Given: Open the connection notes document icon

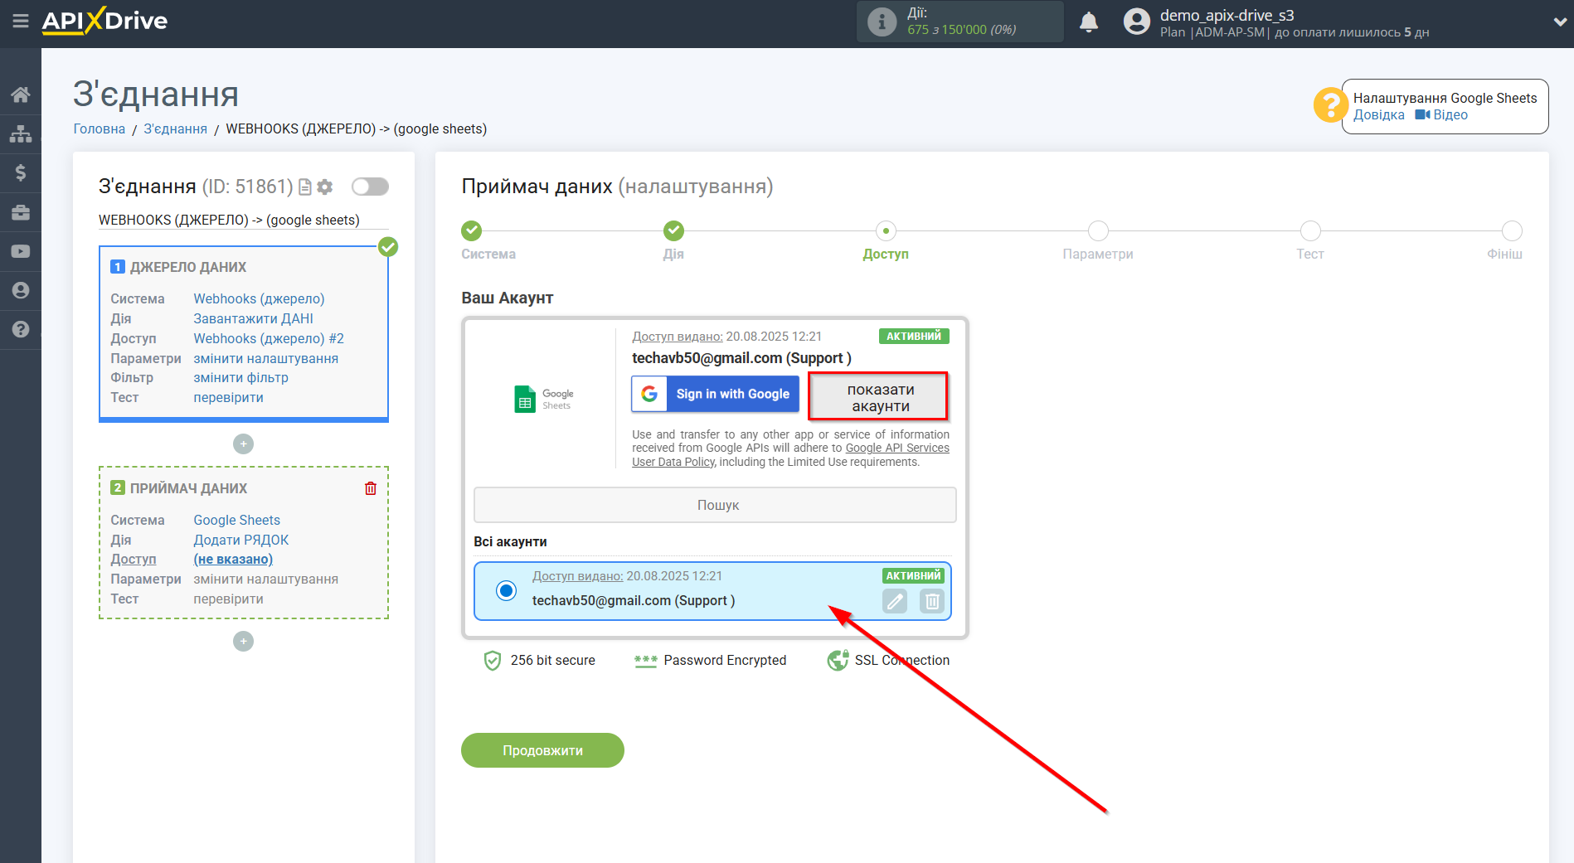Looking at the screenshot, I should [x=304, y=187].
